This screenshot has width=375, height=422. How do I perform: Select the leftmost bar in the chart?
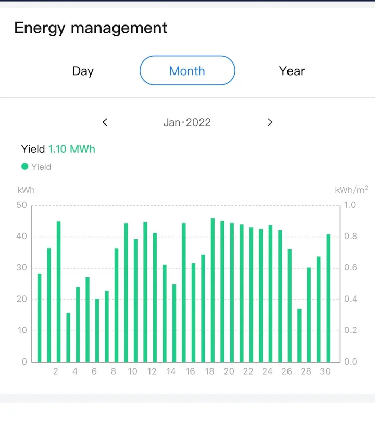39,318
